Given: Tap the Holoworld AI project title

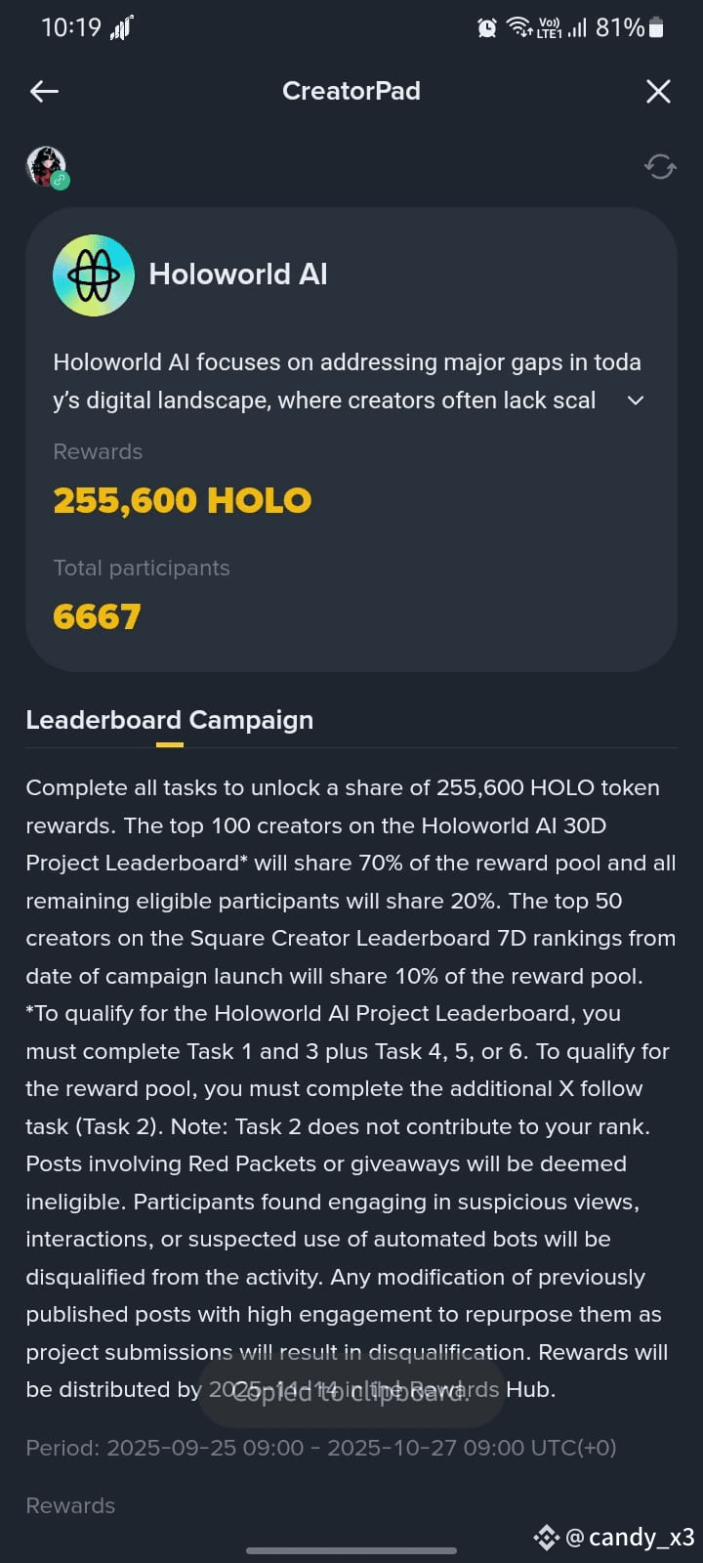Looking at the screenshot, I should click(x=238, y=275).
